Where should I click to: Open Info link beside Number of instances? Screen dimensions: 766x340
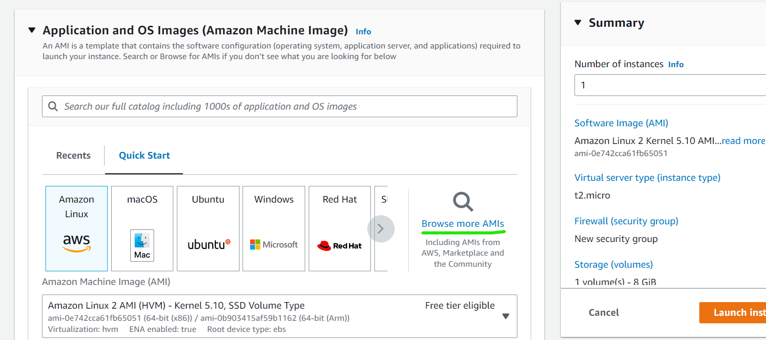click(676, 65)
